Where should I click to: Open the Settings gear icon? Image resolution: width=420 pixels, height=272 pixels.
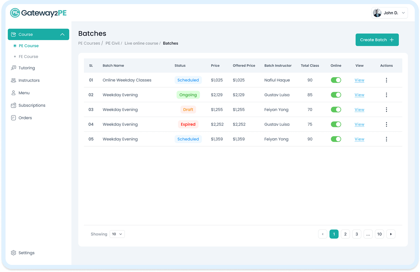(13, 253)
